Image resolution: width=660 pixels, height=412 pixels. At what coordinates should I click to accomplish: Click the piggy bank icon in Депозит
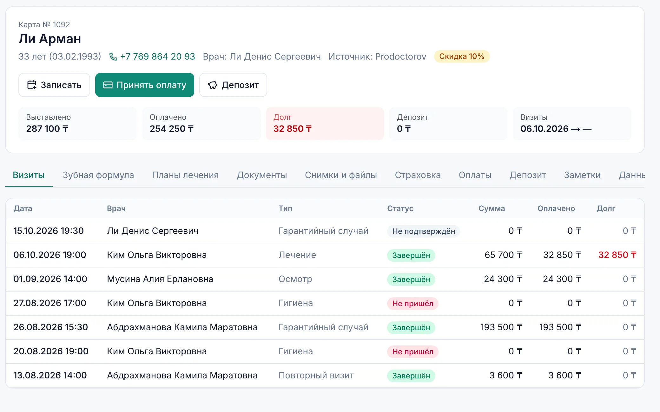213,85
